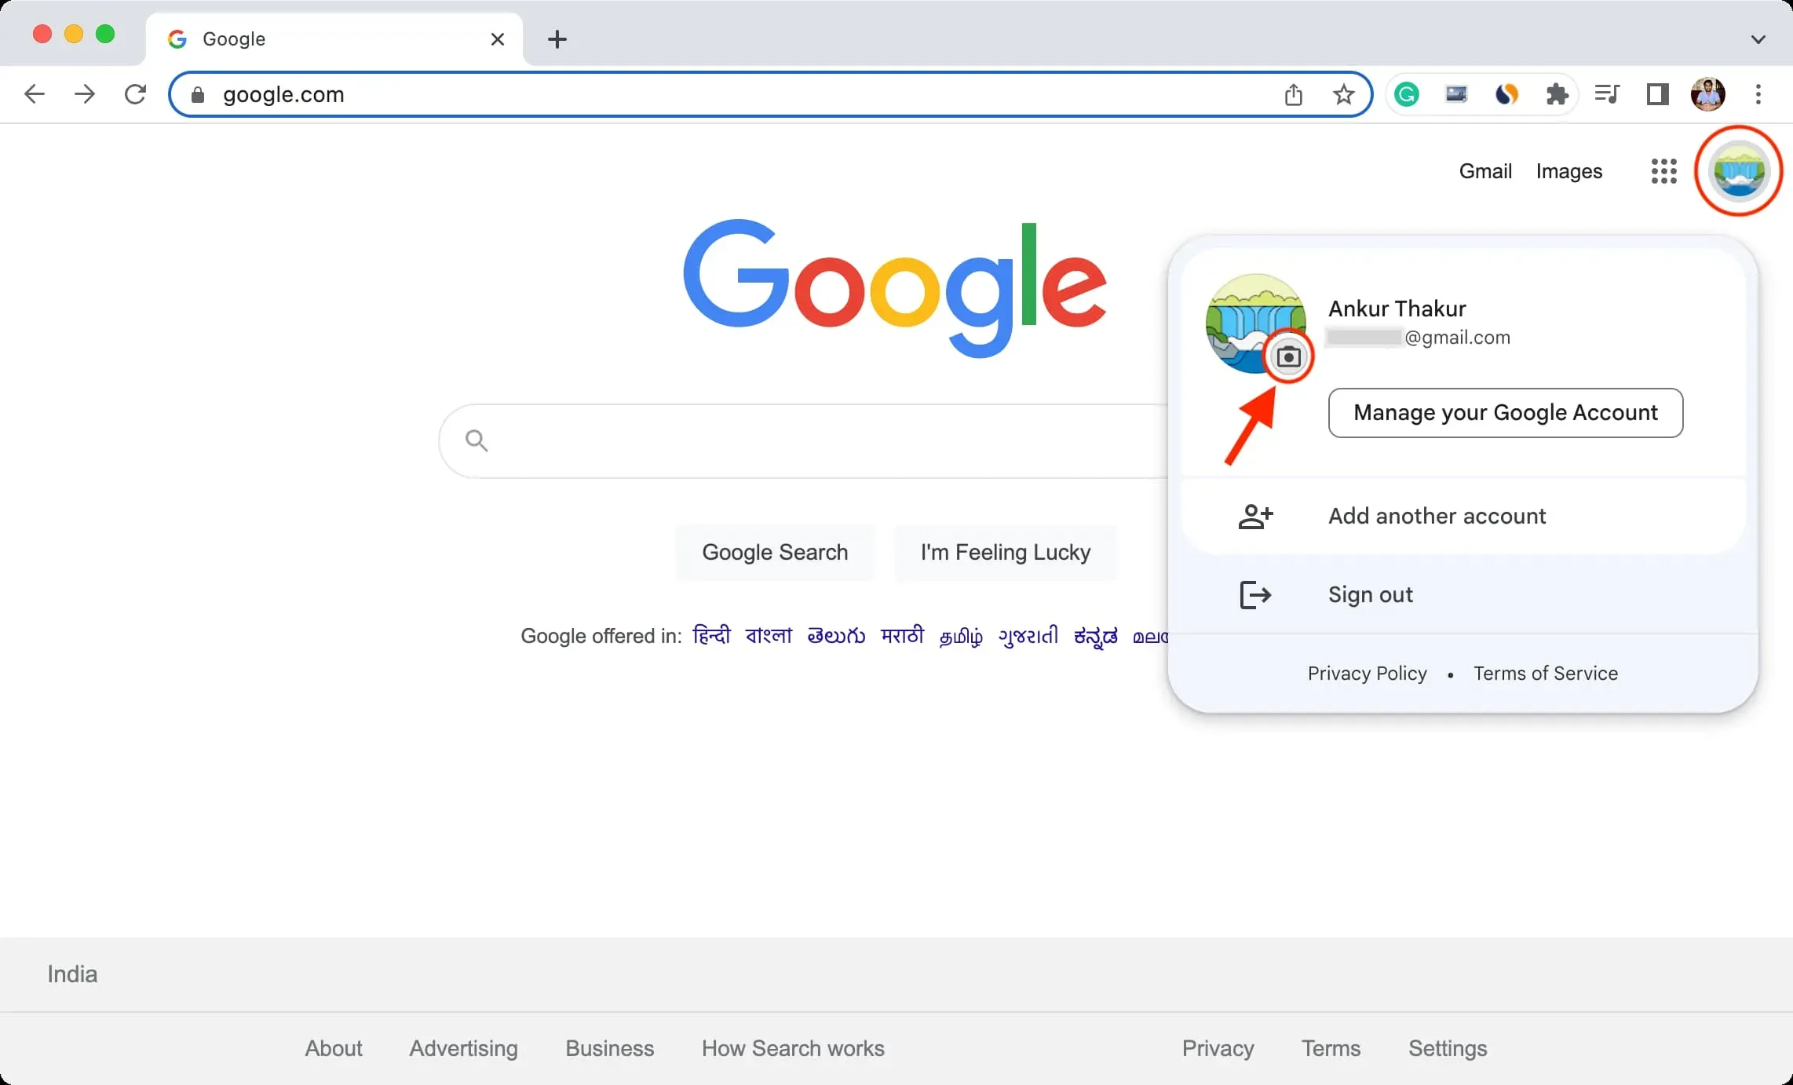
Task: Click Sign out from the account panel
Action: pyautogui.click(x=1371, y=593)
